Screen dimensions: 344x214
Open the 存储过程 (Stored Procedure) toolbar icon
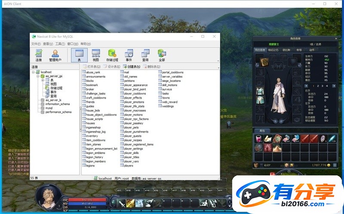coord(112,55)
